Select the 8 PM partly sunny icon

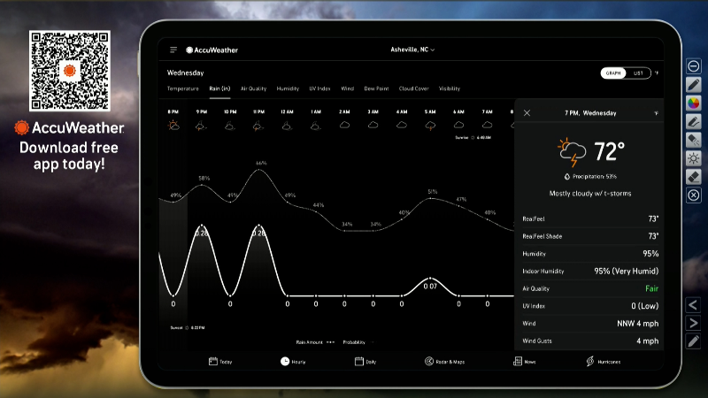[173, 126]
